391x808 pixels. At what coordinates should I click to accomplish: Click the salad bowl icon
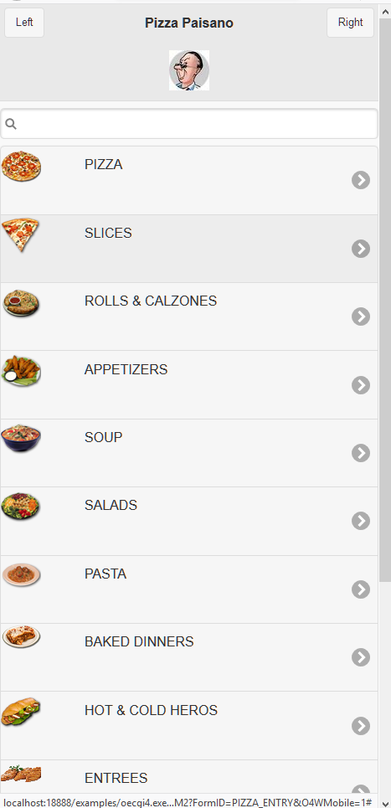[x=21, y=507]
